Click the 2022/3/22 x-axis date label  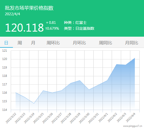tap(11, 118)
